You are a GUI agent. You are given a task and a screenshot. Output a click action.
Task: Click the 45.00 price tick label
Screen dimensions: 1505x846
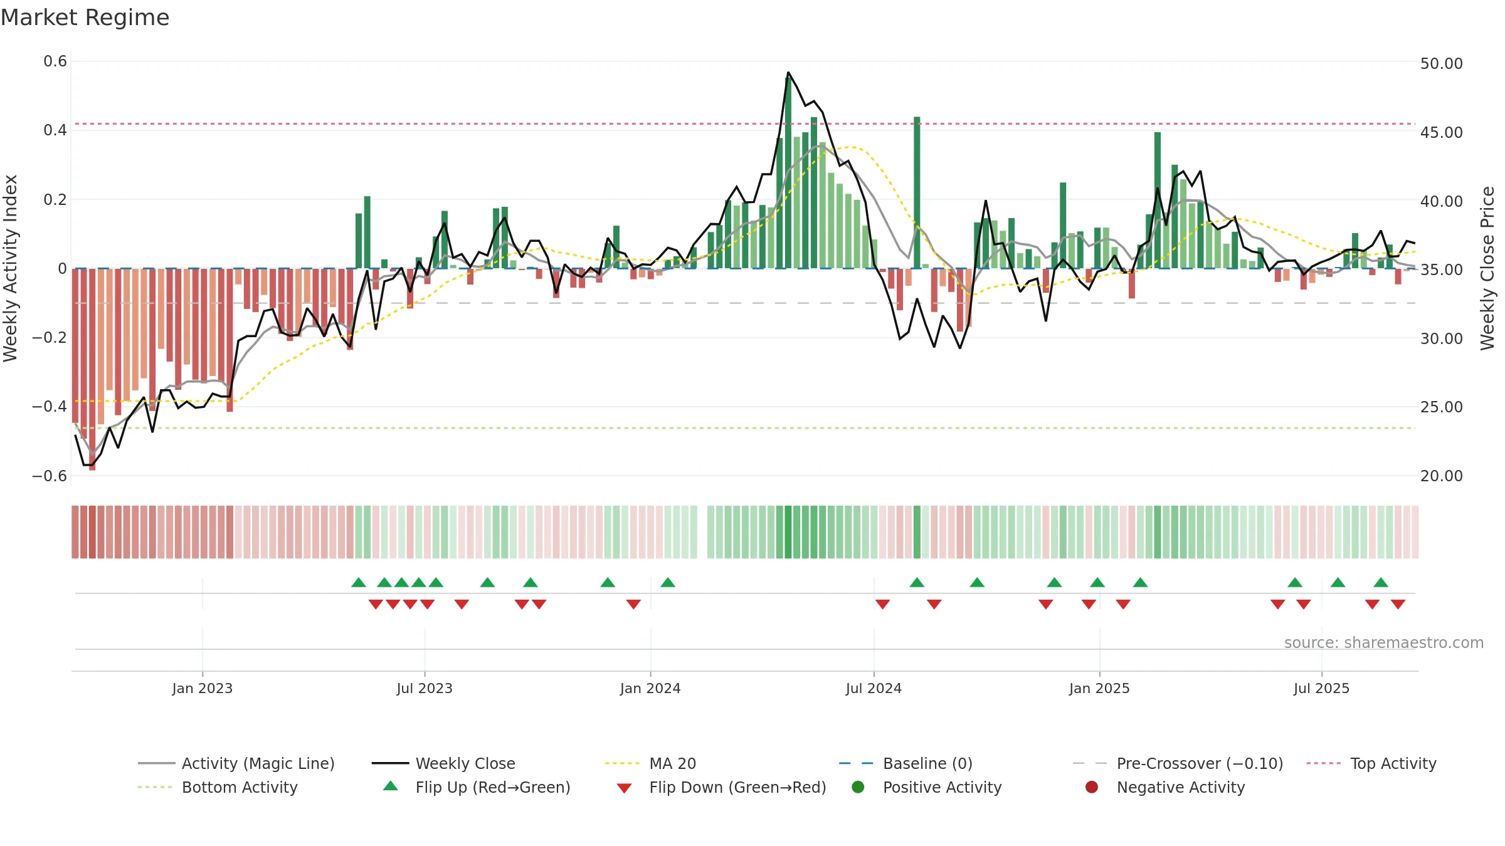tap(1441, 132)
